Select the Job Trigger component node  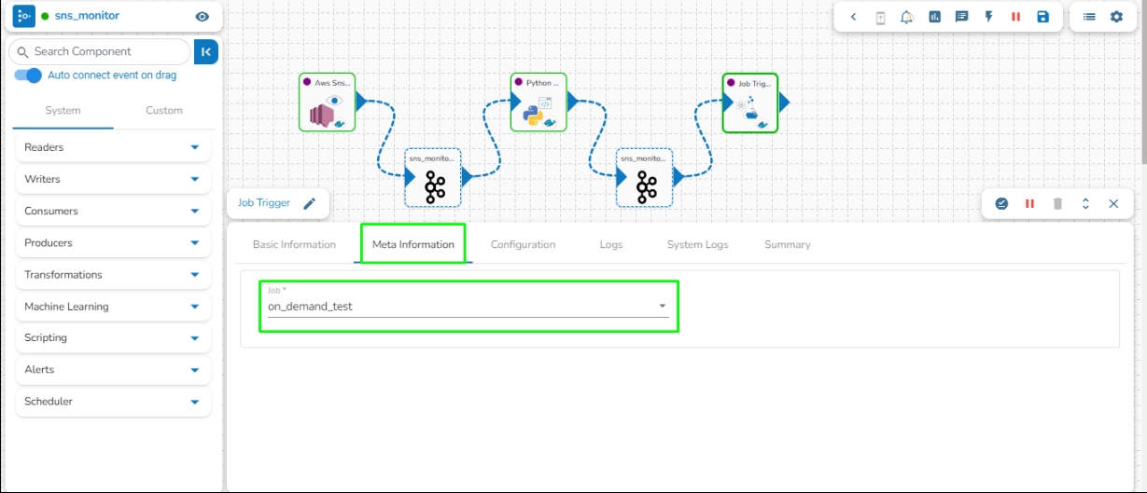(750, 103)
